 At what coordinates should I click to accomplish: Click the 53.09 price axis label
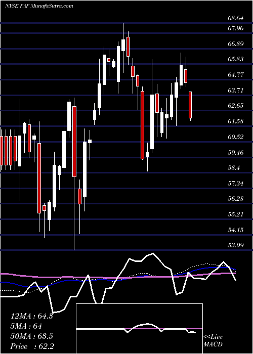point(235,245)
